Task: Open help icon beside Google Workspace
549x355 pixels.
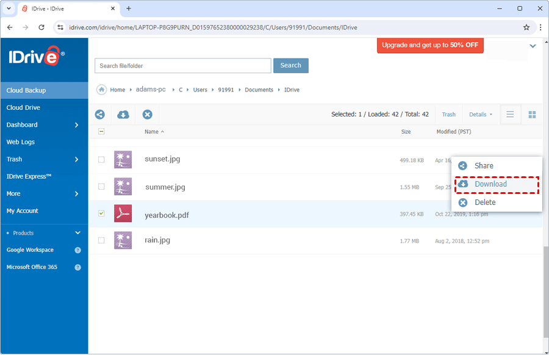Action: coord(77,250)
